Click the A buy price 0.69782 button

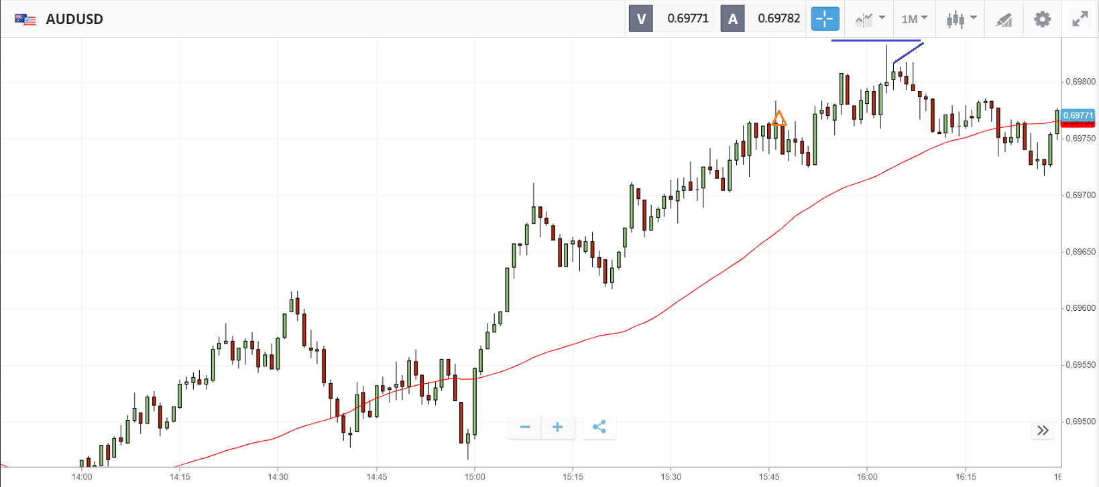tap(763, 19)
